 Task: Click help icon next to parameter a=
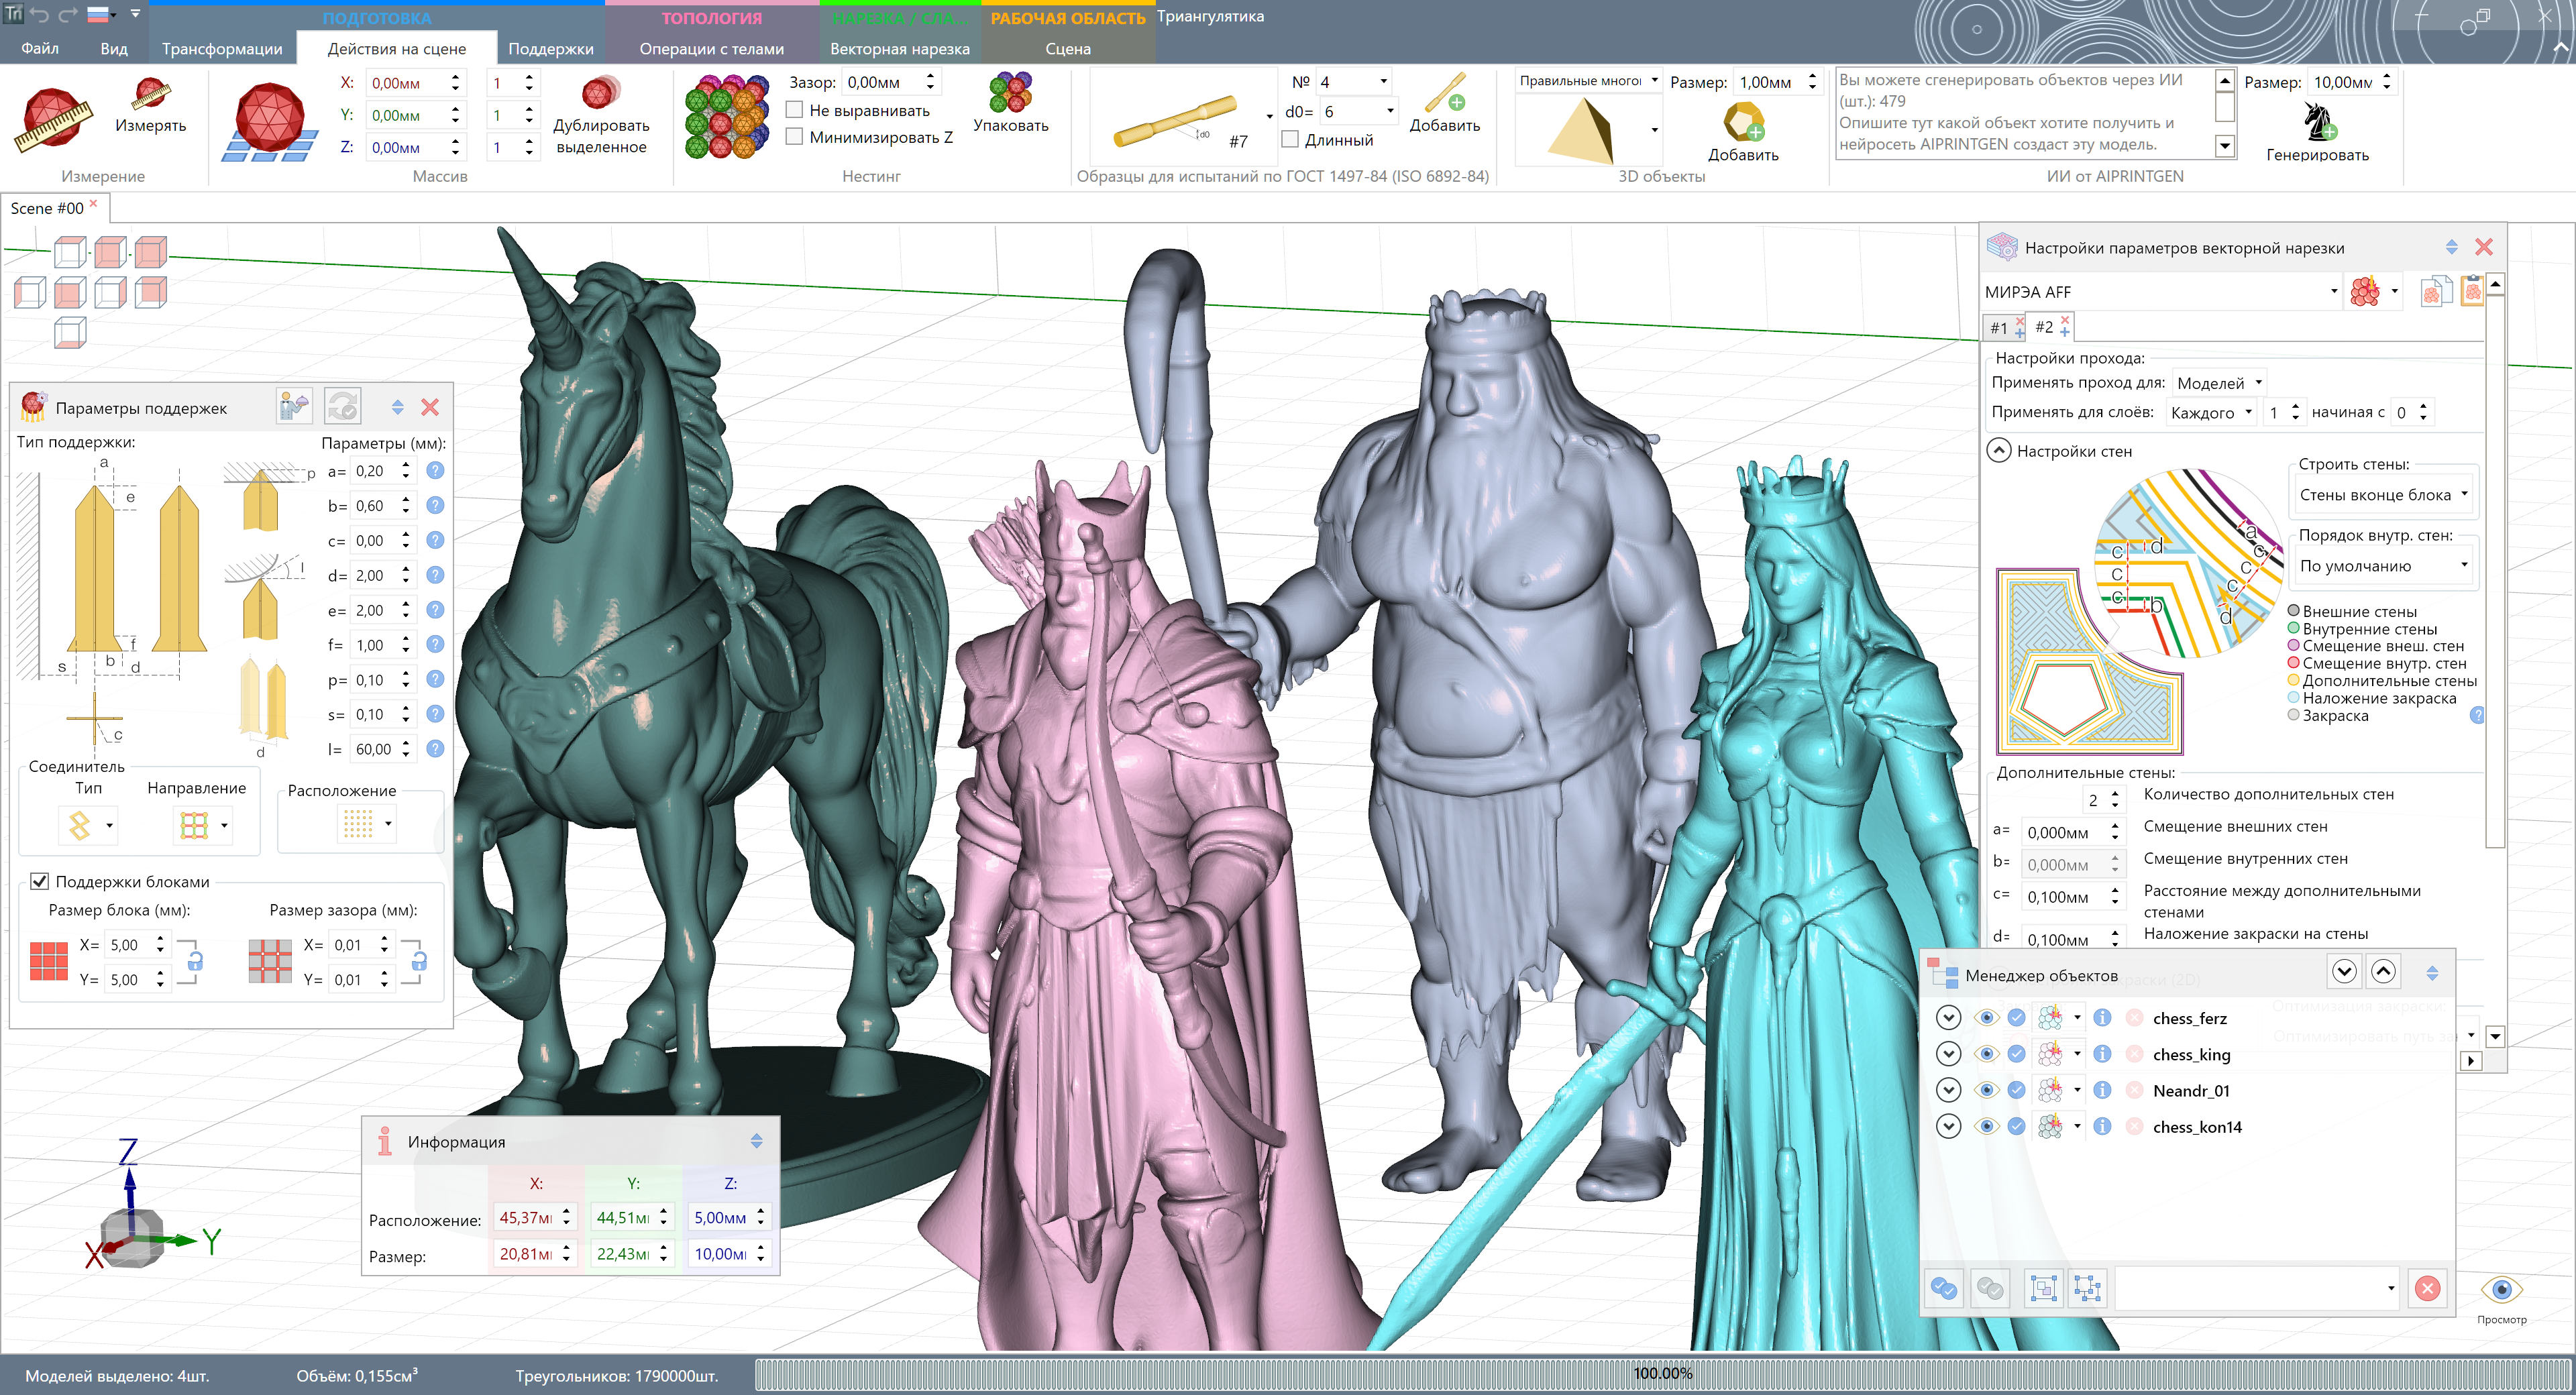click(x=435, y=470)
